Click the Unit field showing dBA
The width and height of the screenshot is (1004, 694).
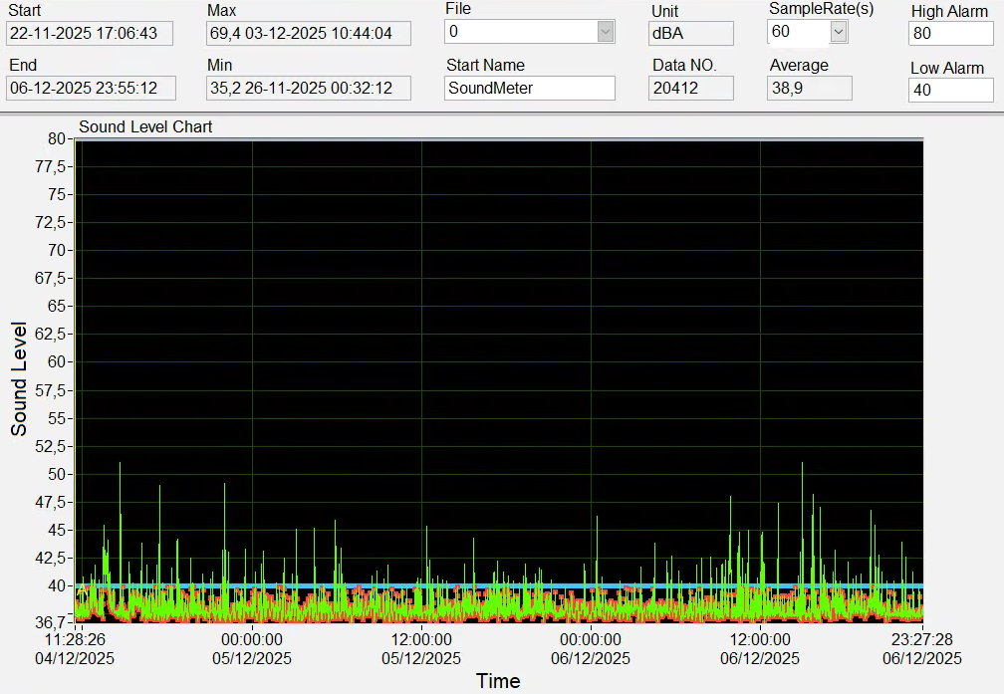[691, 33]
